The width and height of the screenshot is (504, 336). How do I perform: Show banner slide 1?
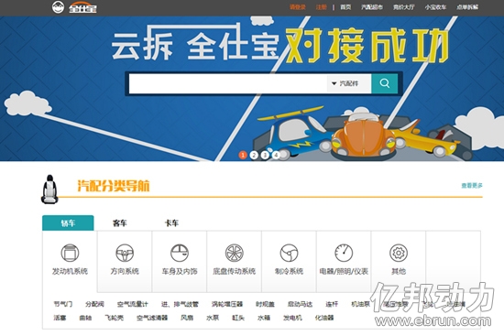(x=243, y=155)
